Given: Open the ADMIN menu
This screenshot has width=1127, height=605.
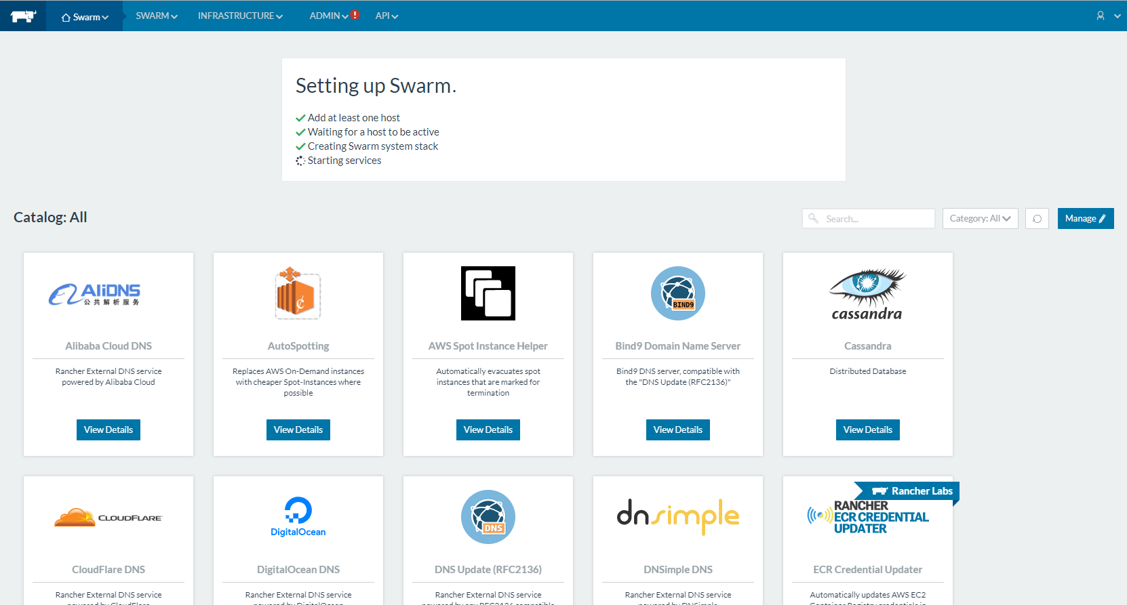Looking at the screenshot, I should click(328, 16).
